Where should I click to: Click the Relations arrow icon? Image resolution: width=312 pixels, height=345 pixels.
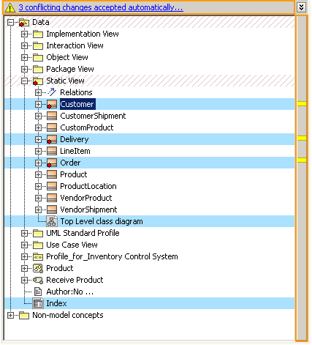(52, 92)
